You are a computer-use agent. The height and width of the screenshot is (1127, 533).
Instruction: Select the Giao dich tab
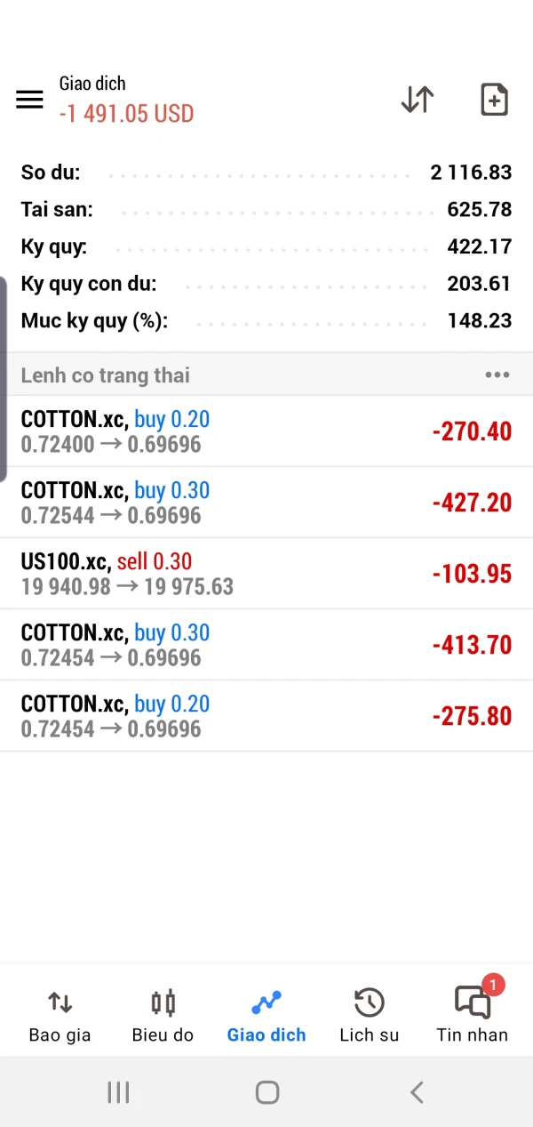coord(266,1016)
